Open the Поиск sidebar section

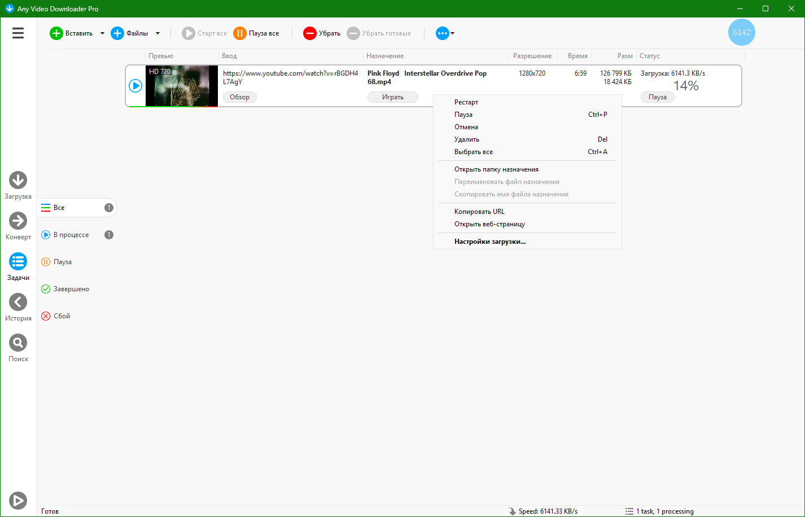point(18,343)
